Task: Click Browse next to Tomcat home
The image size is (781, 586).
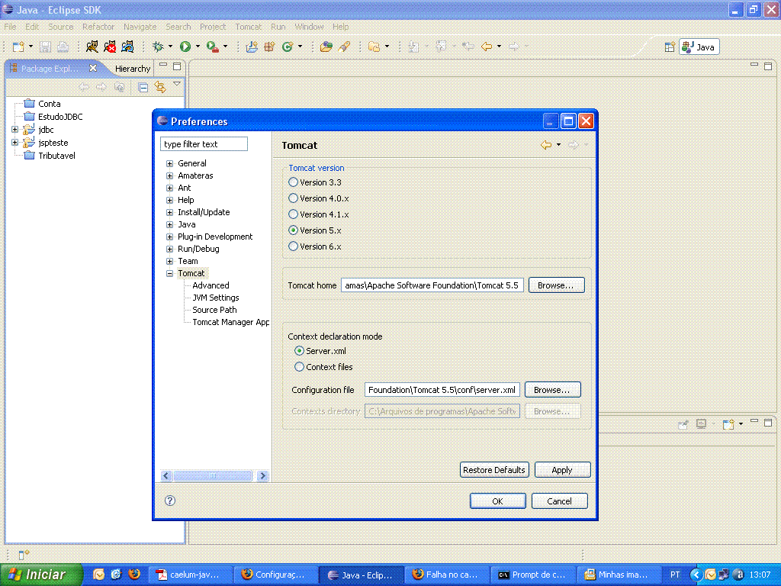Action: point(556,285)
